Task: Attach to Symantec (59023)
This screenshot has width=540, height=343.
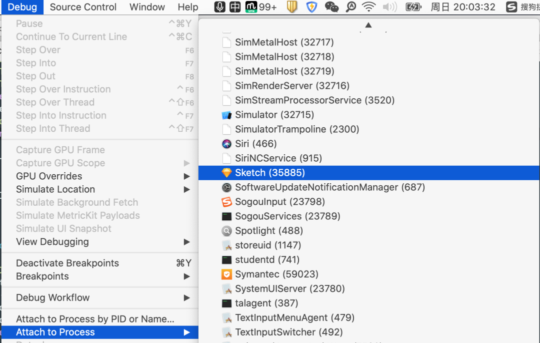Action: [369, 274]
